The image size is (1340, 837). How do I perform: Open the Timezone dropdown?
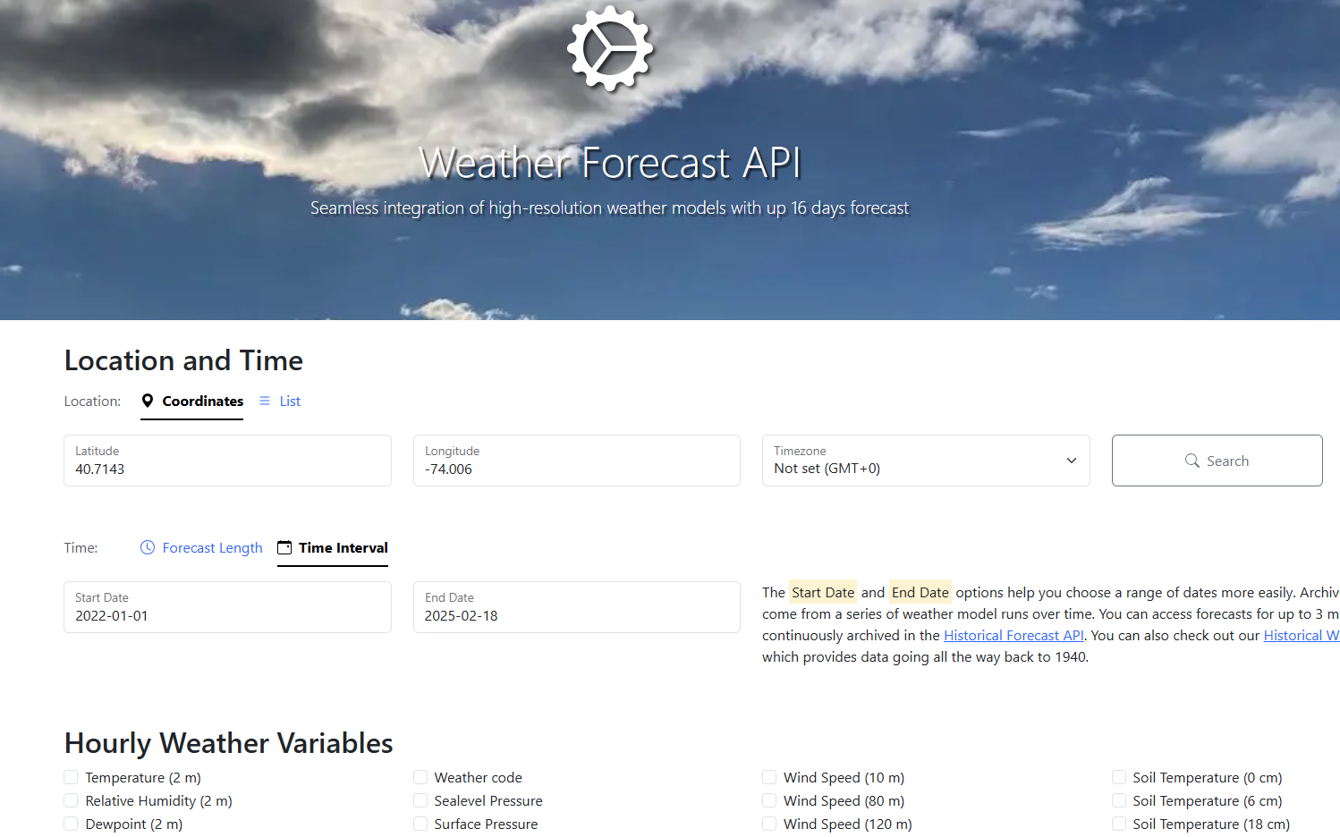coord(926,461)
